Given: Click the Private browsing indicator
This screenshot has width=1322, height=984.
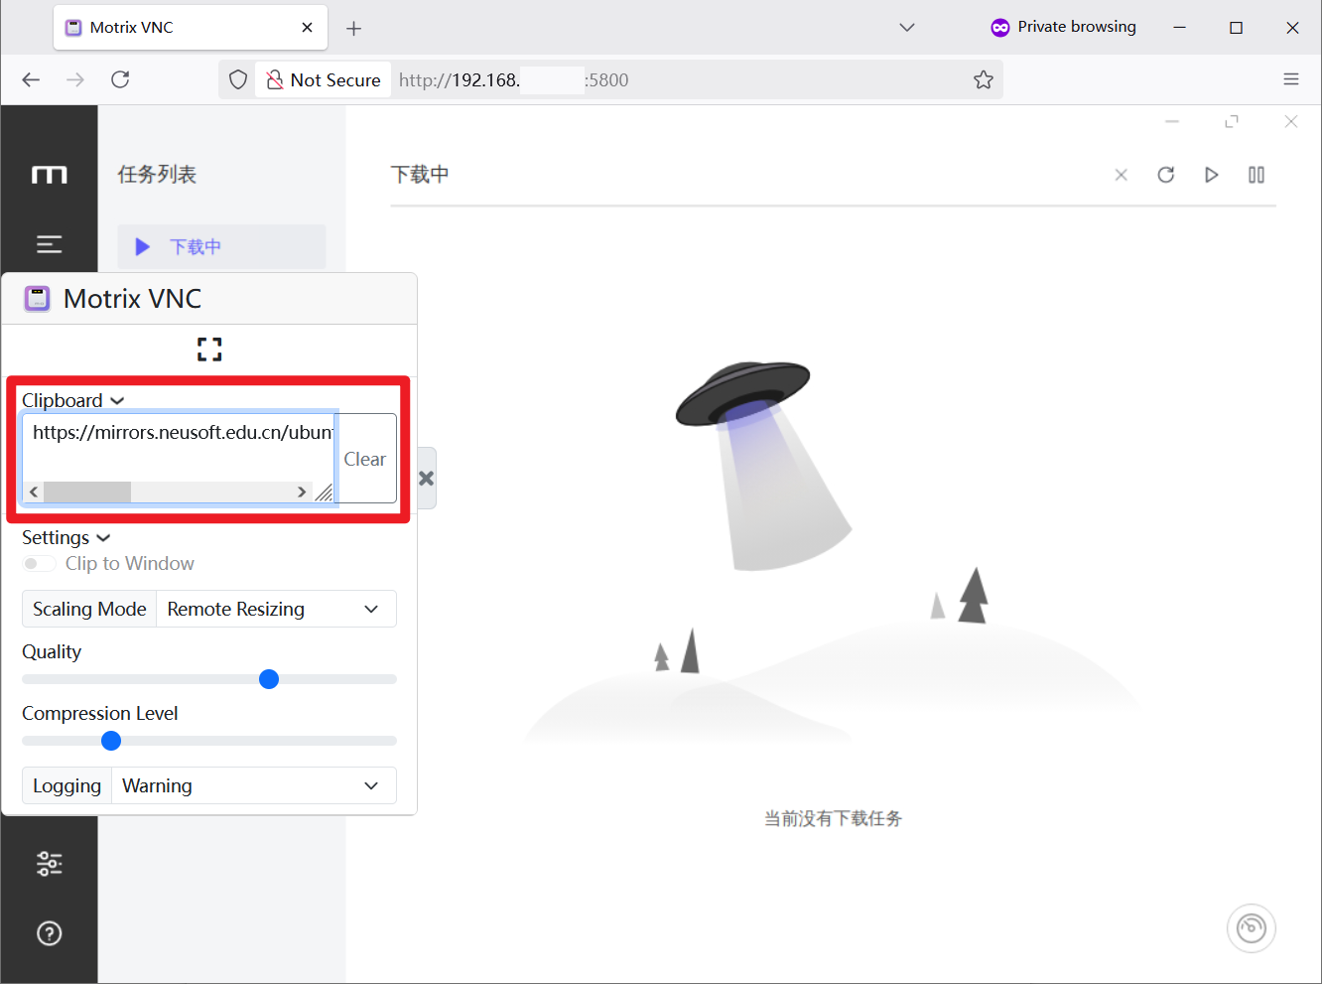Looking at the screenshot, I should [x=1063, y=27].
